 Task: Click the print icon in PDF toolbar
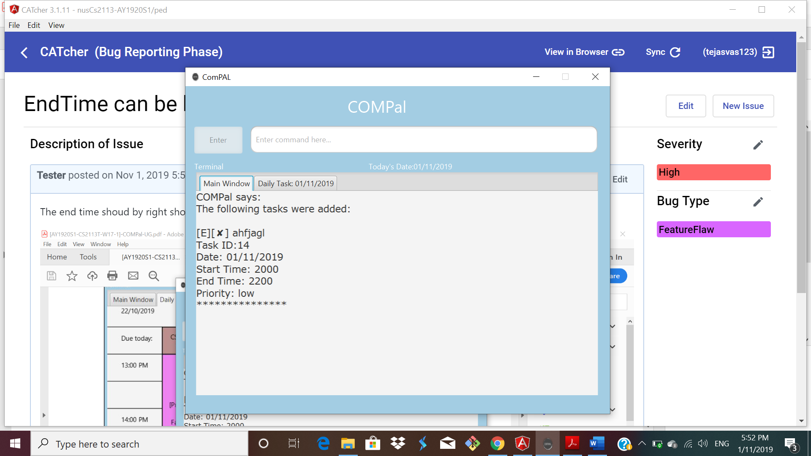[x=112, y=276]
